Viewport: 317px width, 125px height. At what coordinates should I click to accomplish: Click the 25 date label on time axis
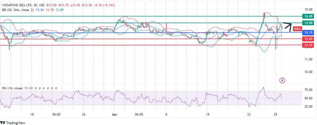click(x=275, y=114)
